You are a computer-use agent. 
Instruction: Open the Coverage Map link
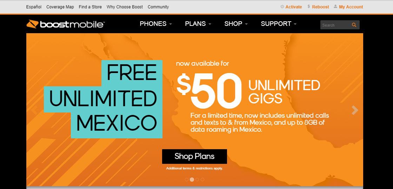coord(60,7)
